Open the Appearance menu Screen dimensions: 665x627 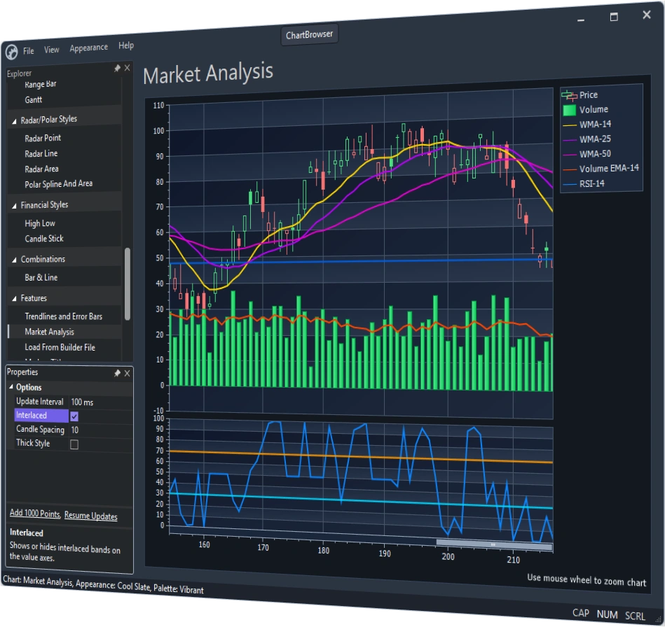pyautogui.click(x=88, y=48)
